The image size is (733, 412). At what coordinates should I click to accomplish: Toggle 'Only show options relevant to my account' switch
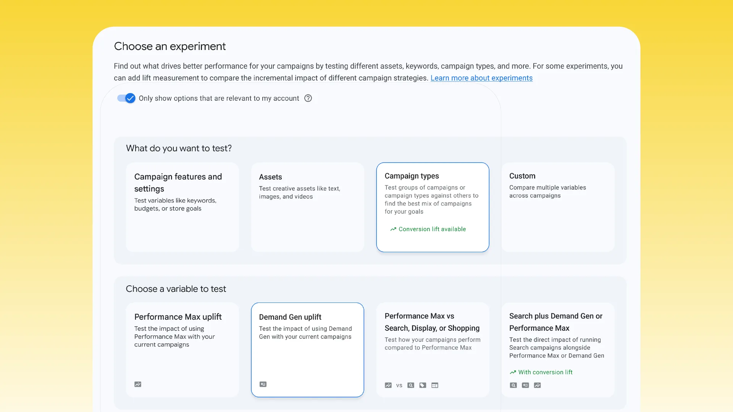[126, 98]
